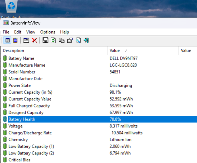Click the battery icon of the Power State row
Image resolution: width=197 pixels, height=163 pixels.
tap(5, 85)
